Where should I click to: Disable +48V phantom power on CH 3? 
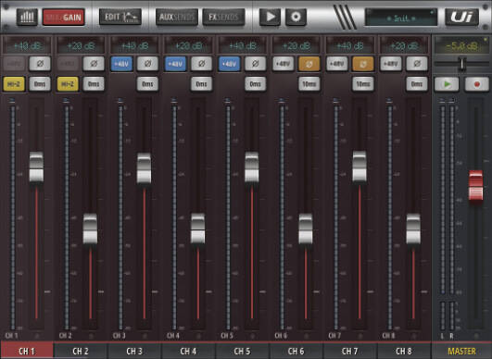click(121, 64)
